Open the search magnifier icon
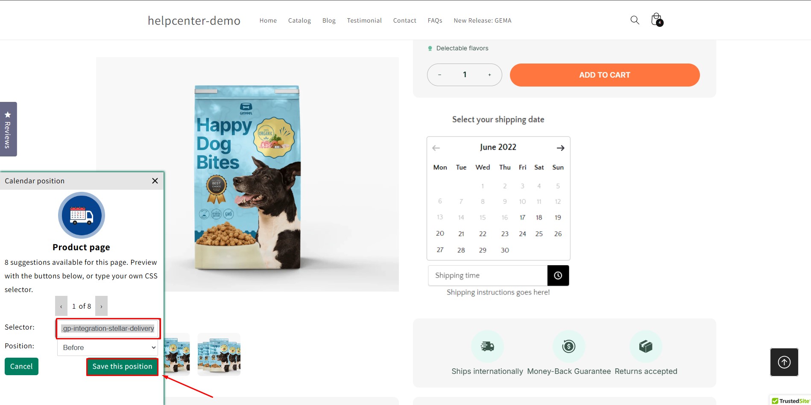The image size is (811, 405). pyautogui.click(x=635, y=20)
